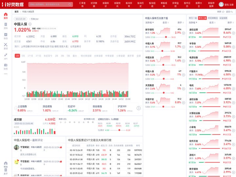This screenshot has height=177, width=236.
Task: Open the 汇率查询 header menu
Action: (82, 5)
